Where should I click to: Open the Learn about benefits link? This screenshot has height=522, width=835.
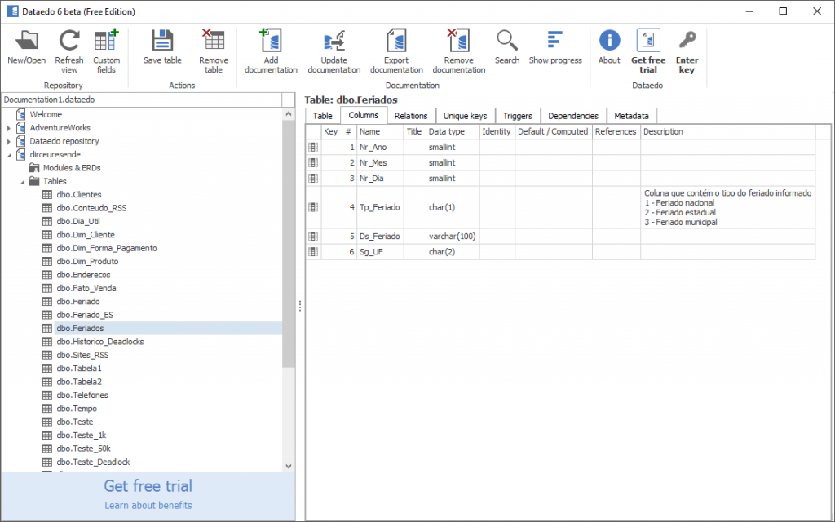(x=148, y=505)
